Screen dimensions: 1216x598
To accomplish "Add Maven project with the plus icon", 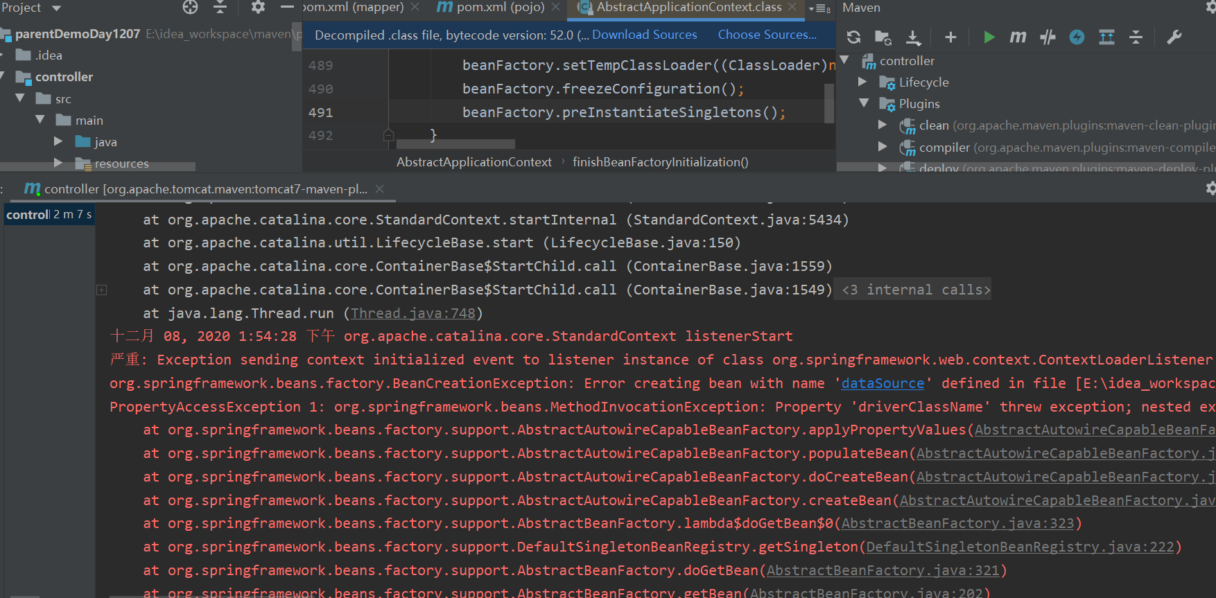I will 950,37.
